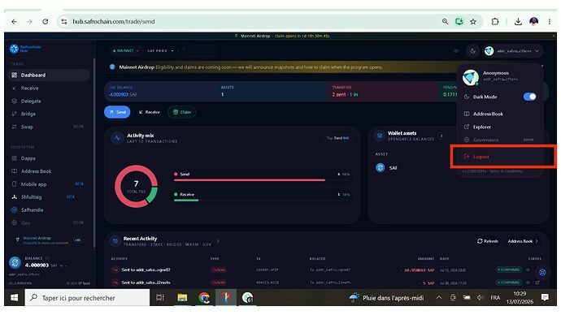
Task: Click the donut chart of total transactions
Action: click(136, 186)
